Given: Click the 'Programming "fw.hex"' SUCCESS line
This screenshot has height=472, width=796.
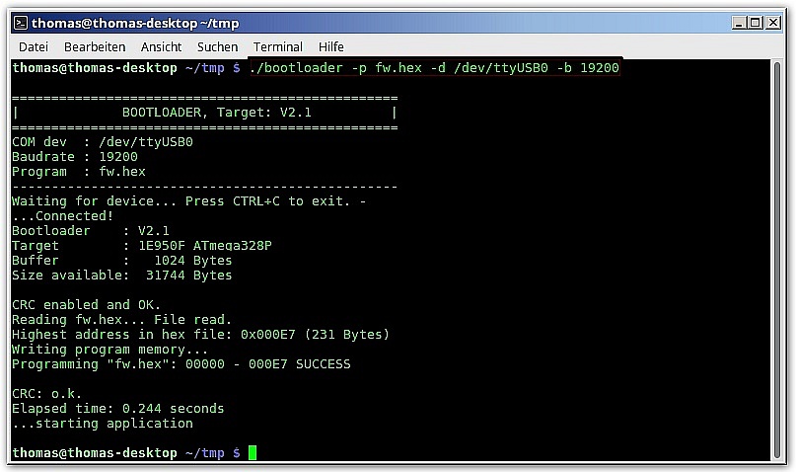Looking at the screenshot, I should click(x=181, y=363).
